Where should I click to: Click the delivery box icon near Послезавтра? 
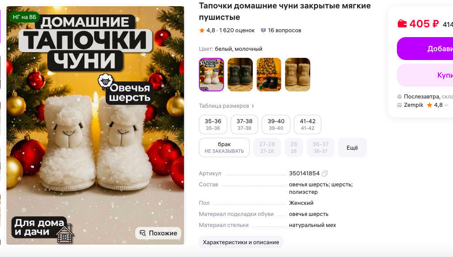(x=399, y=96)
